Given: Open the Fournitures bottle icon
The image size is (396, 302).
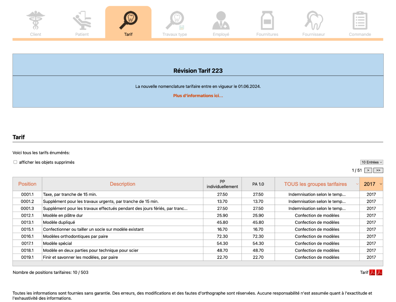Looking at the screenshot, I should [267, 20].
